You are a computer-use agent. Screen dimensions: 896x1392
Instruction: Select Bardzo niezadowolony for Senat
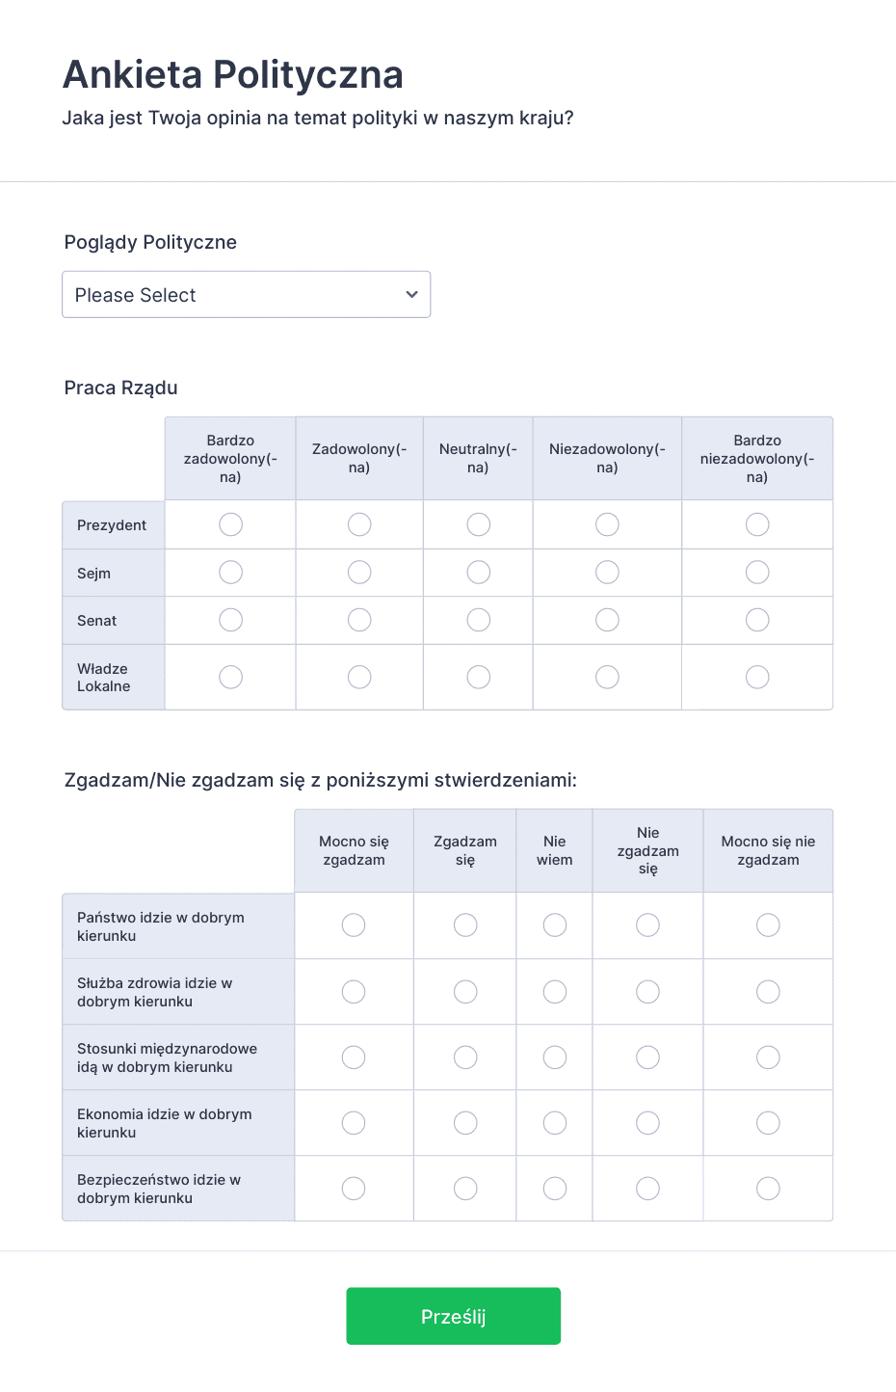pyautogui.click(x=757, y=620)
